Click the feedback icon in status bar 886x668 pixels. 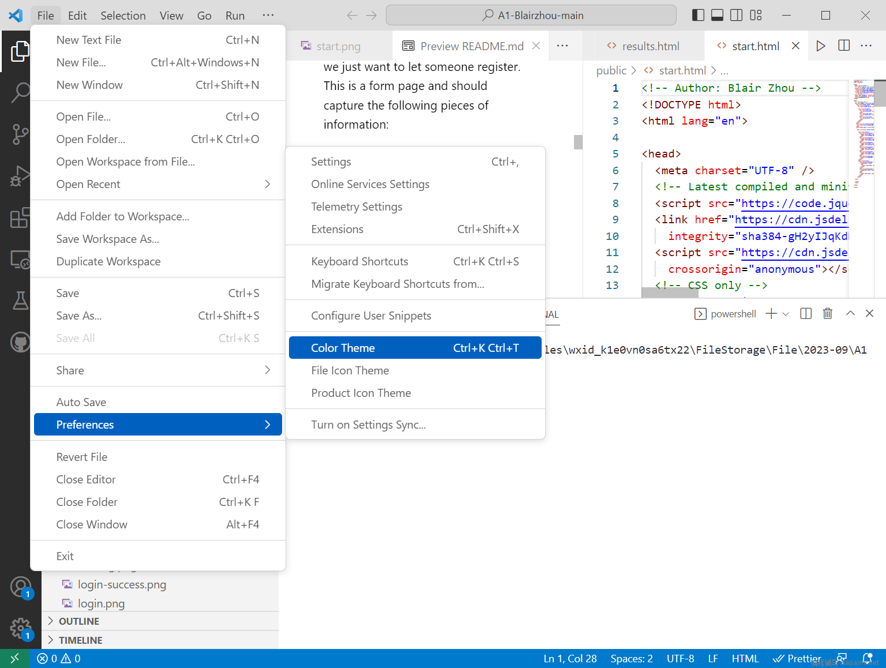click(842, 658)
